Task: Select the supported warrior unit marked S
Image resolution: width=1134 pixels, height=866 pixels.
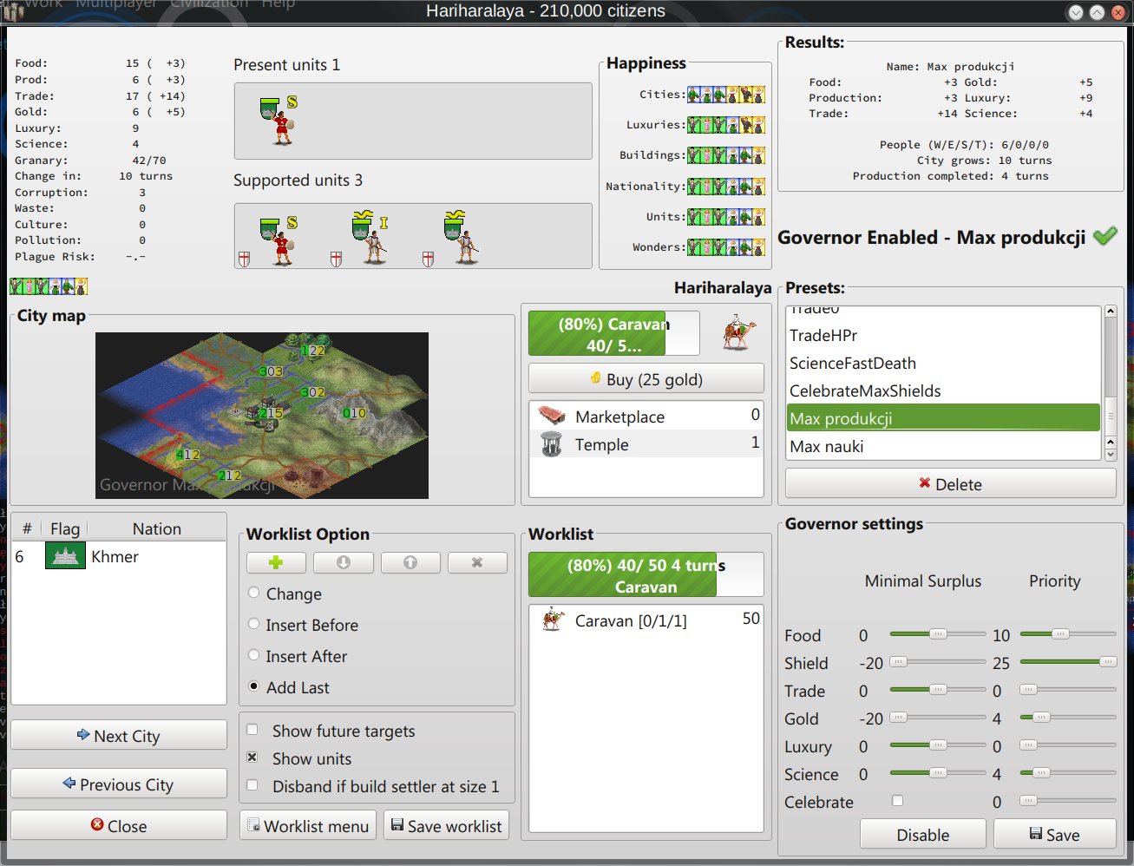Action: pos(279,239)
